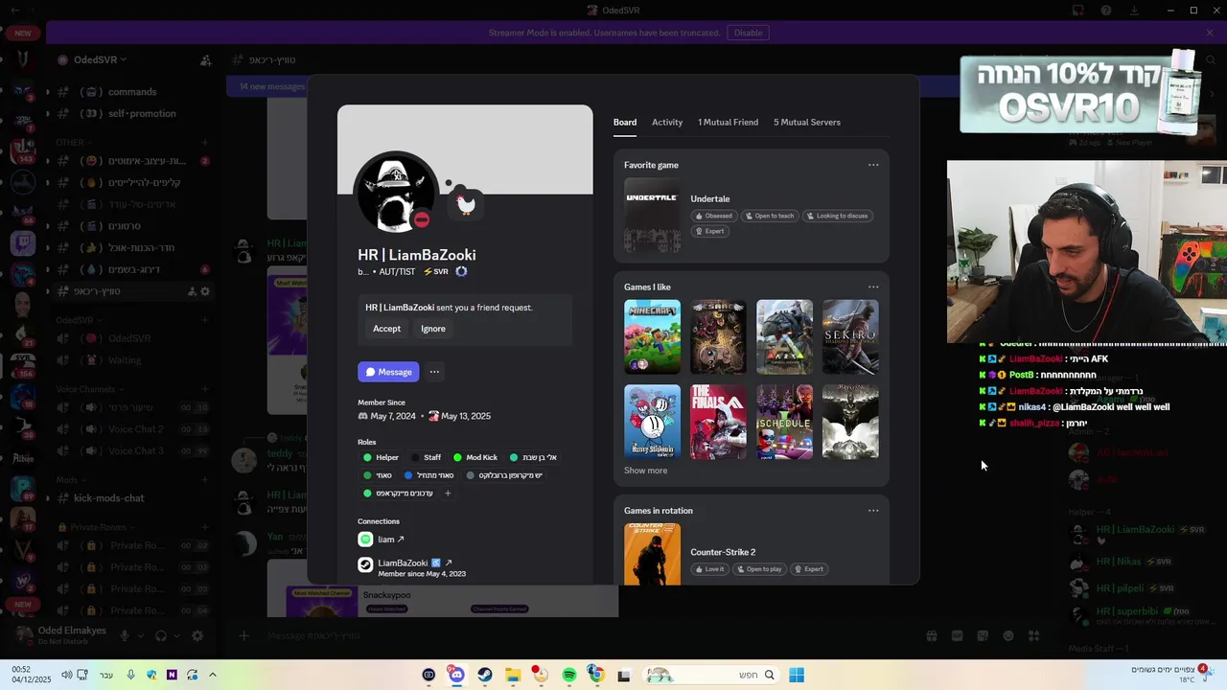This screenshot has height=690, width=1227.
Task: Open microphone input options arrow
Action: click(140, 635)
